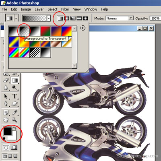
Task: Enable Angle Gradient type in options bar
Action: pos(73,18)
